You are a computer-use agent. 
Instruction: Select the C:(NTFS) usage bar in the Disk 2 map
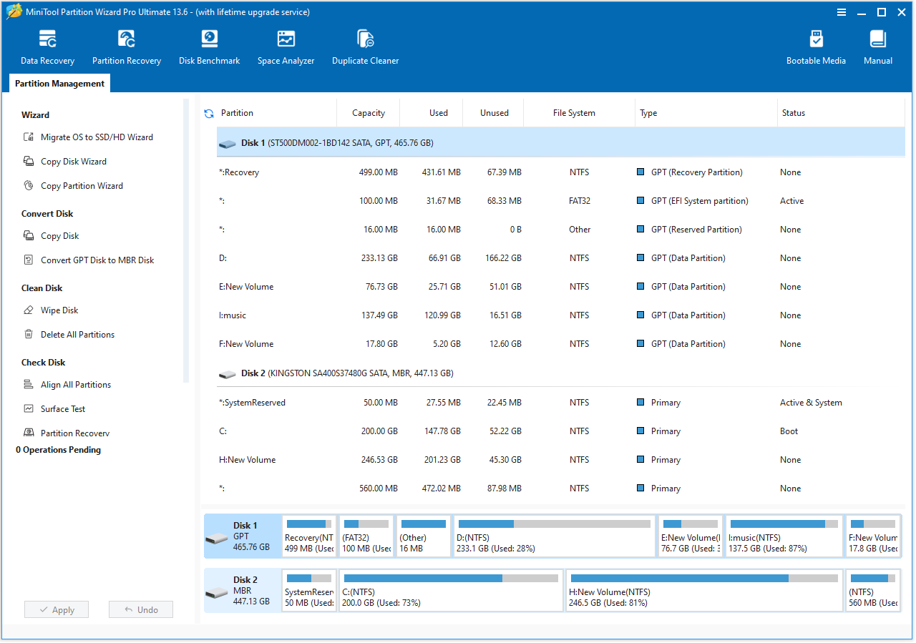tap(451, 578)
